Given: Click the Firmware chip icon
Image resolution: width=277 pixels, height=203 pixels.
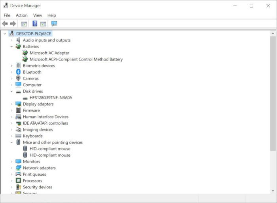Looking at the screenshot, I should click(18, 110).
